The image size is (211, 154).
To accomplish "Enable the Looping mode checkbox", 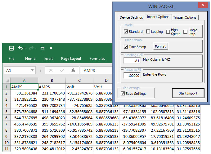I will pyautogui.click(x=148, y=32).
